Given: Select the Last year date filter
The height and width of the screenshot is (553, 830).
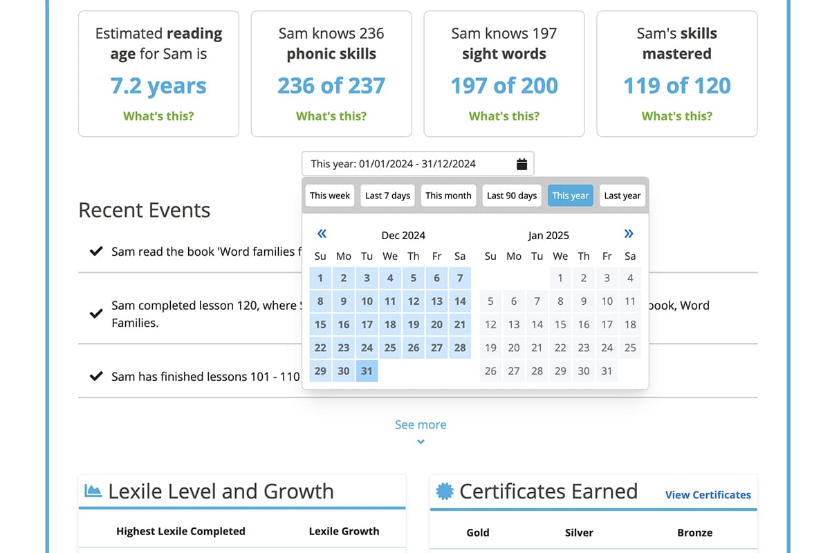Looking at the screenshot, I should 622,195.
